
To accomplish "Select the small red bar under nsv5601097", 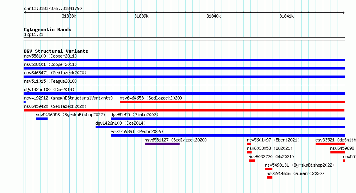I will (249, 144).
